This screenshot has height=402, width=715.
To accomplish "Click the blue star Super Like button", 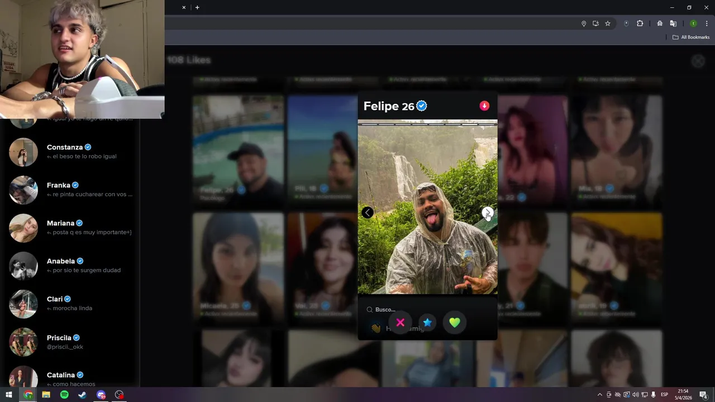I will click(x=427, y=322).
